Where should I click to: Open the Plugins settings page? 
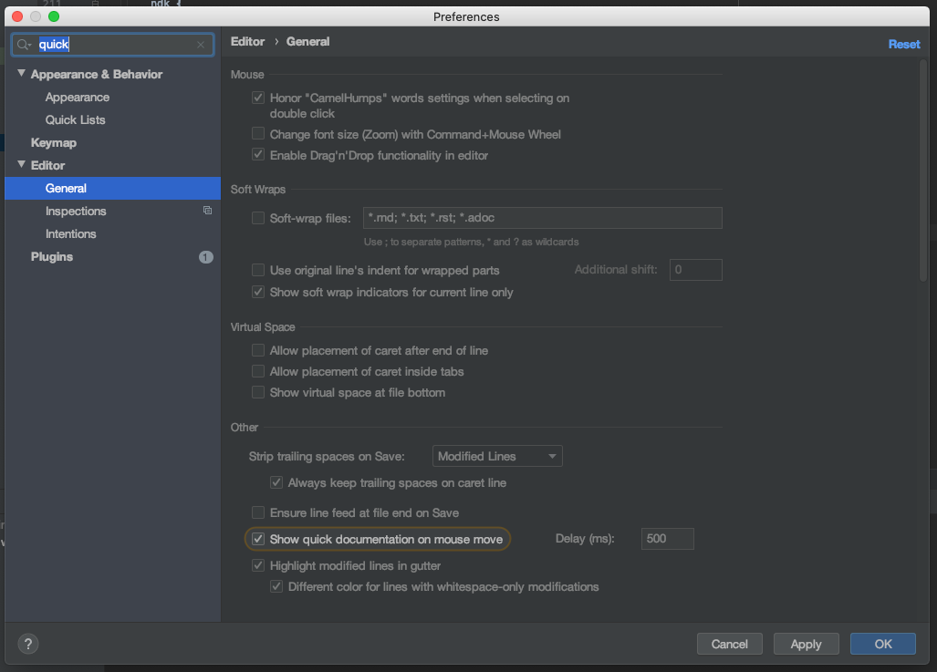[x=52, y=257]
